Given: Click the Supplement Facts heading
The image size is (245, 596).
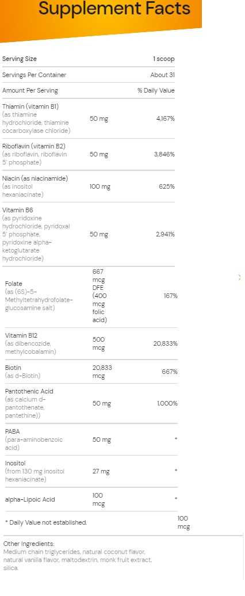Looking at the screenshot, I should point(114,8).
